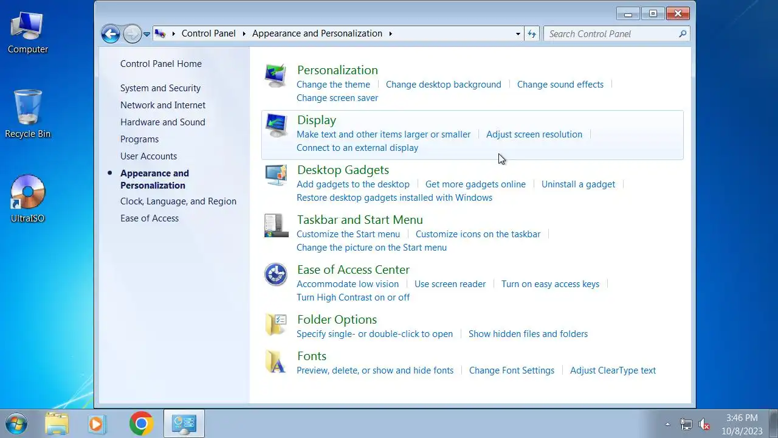
Task: Open Ease of Access in sidebar
Action: pyautogui.click(x=150, y=218)
